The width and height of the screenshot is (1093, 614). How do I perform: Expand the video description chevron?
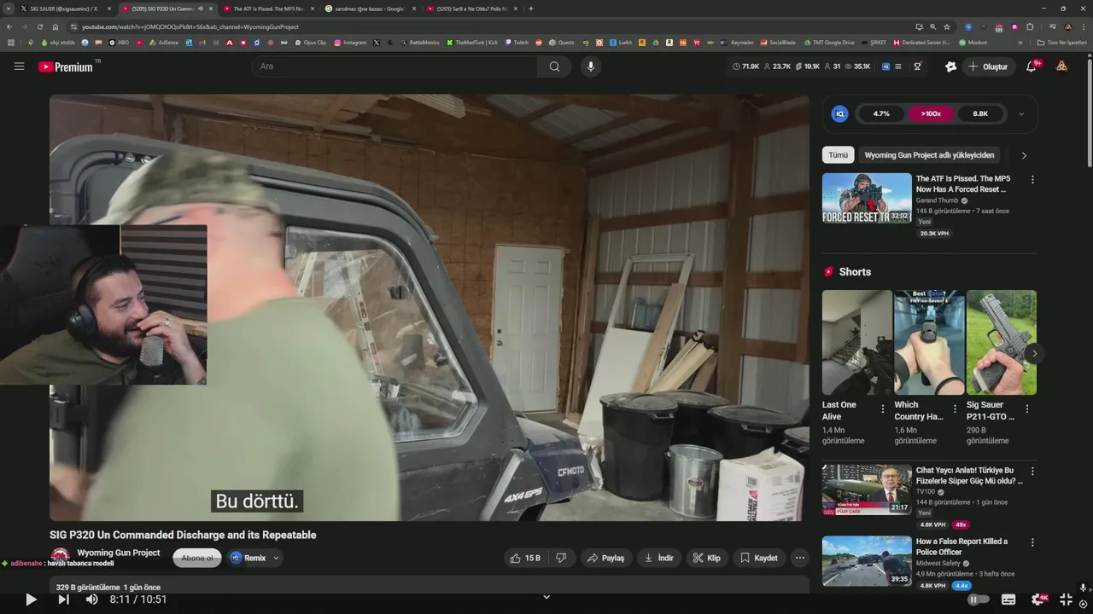(546, 596)
